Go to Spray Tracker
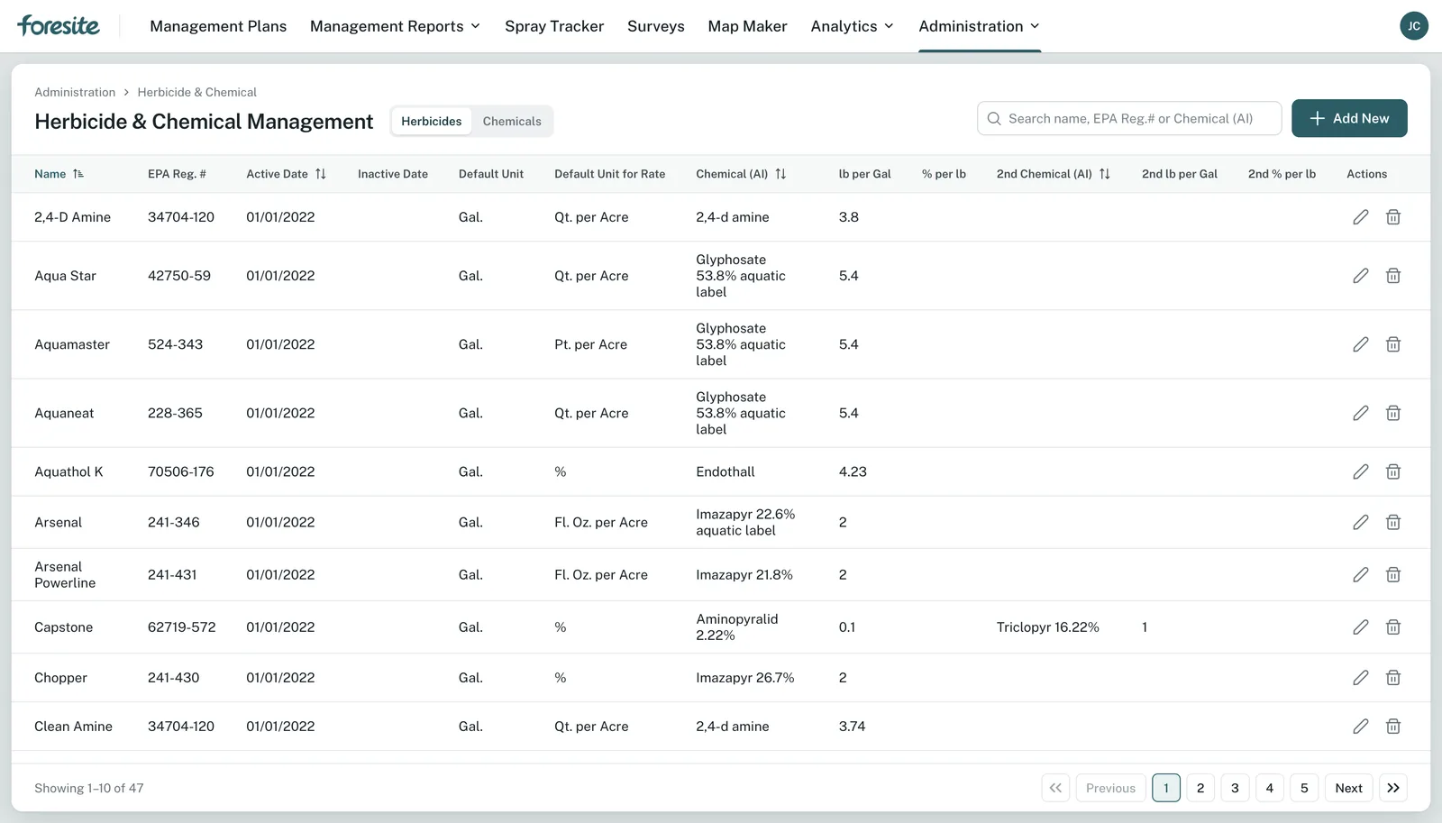The height and width of the screenshot is (823, 1442). [554, 26]
